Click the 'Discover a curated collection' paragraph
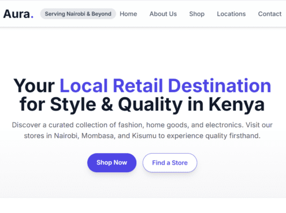 142,130
